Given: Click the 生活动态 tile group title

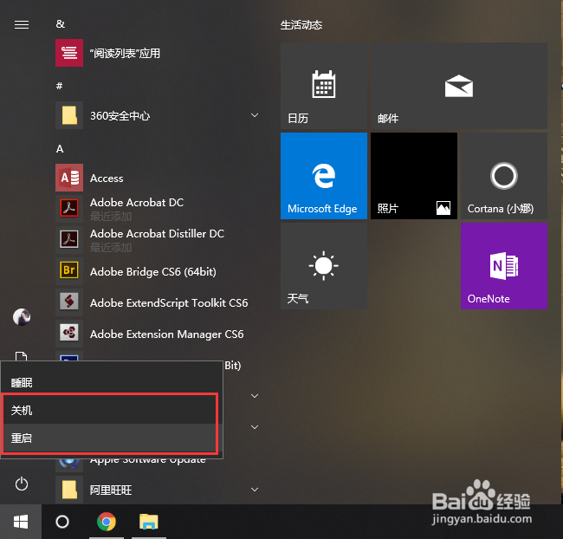Looking at the screenshot, I should click(x=301, y=25).
